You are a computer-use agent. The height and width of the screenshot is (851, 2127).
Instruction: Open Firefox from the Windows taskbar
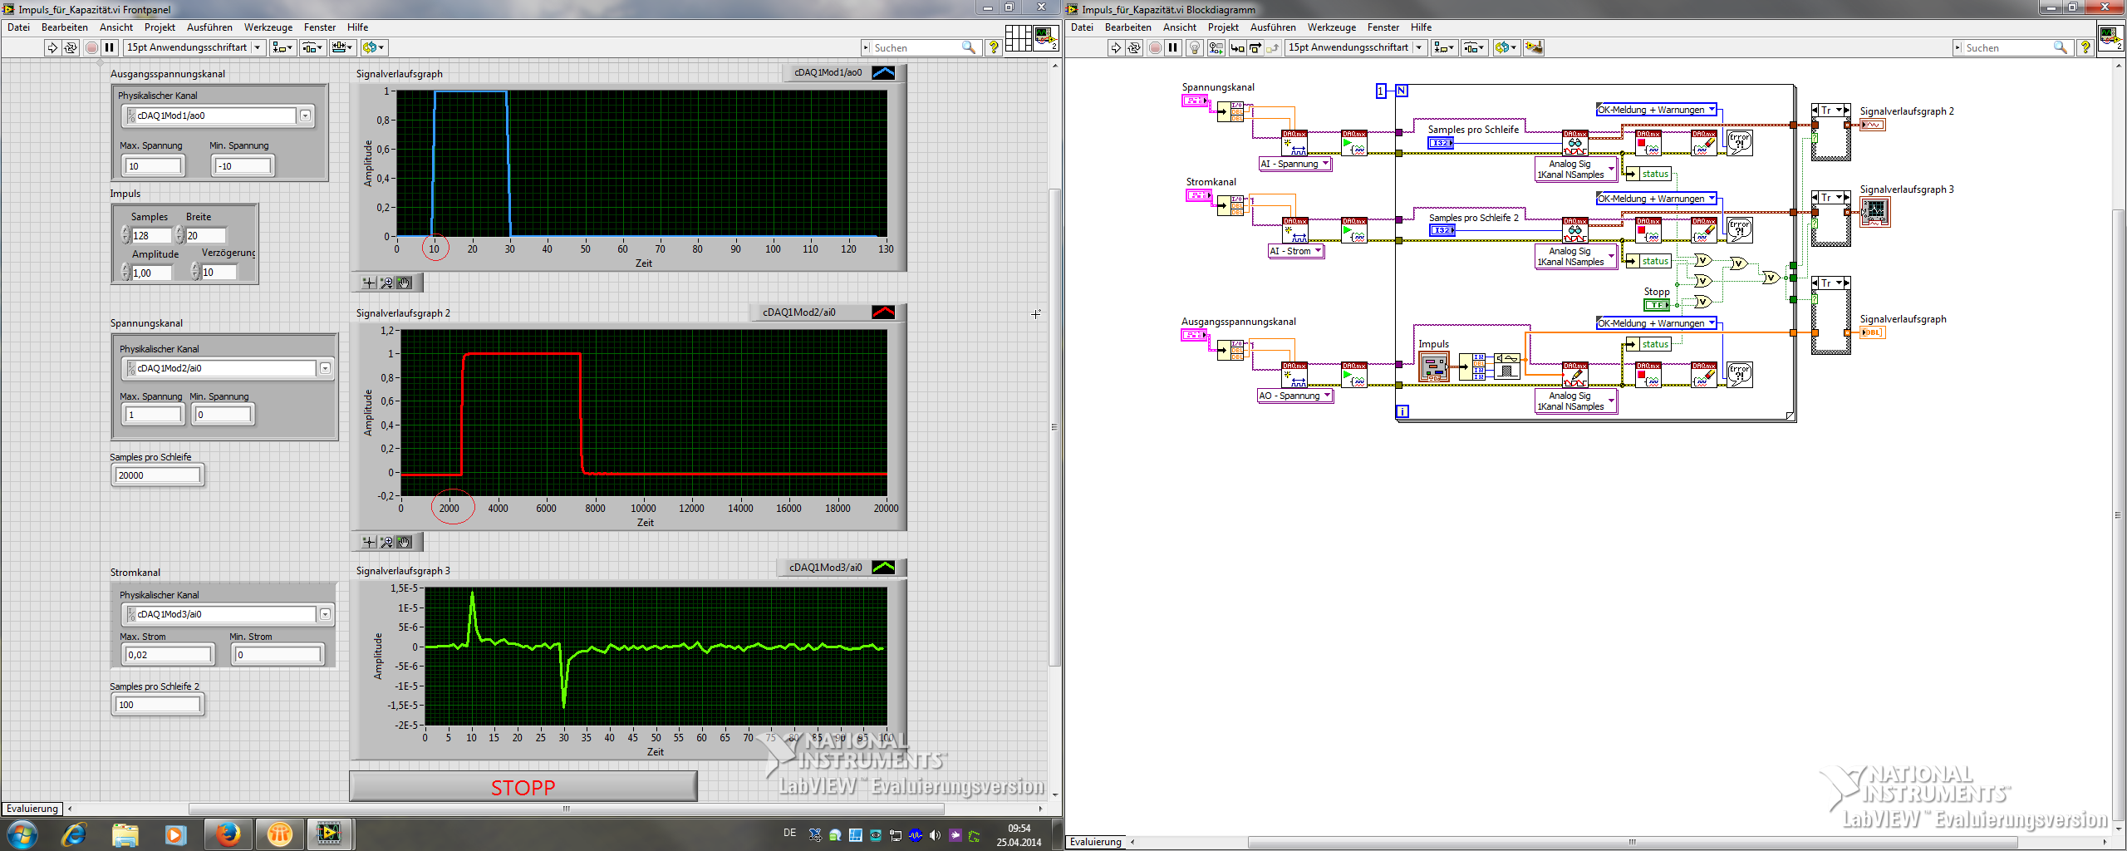tap(228, 834)
